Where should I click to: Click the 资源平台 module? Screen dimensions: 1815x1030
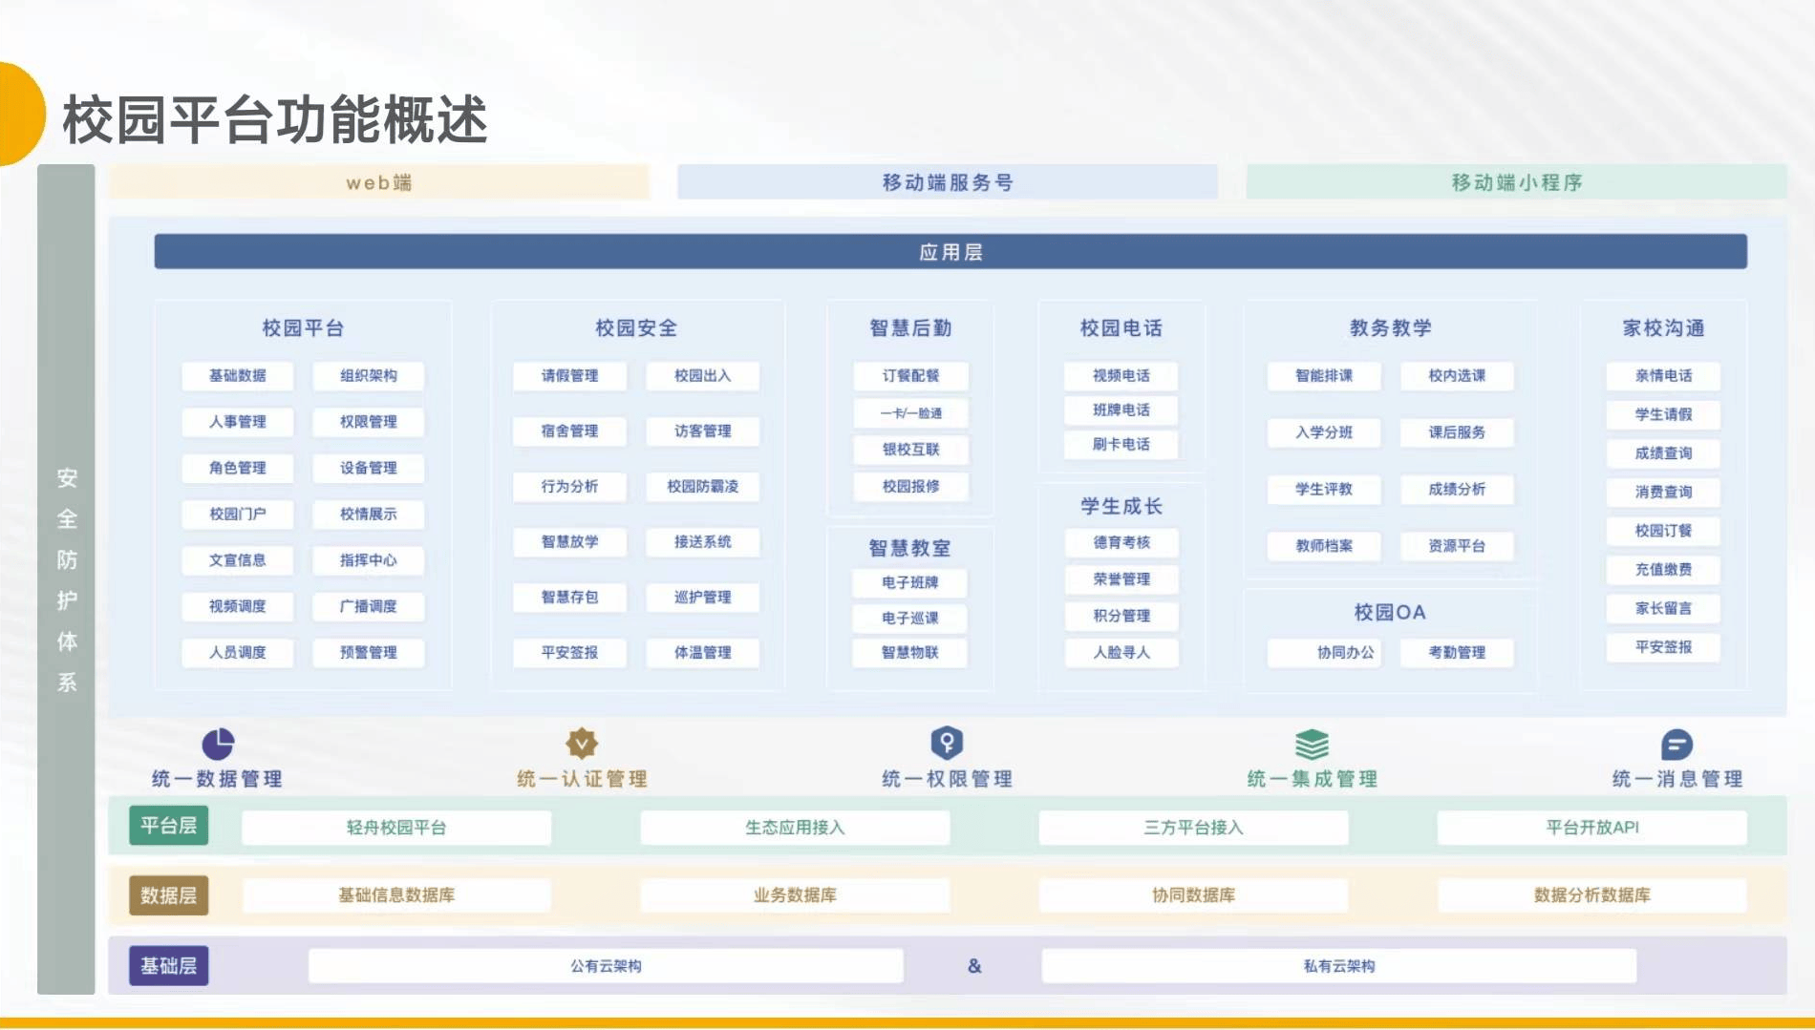coord(1457,546)
